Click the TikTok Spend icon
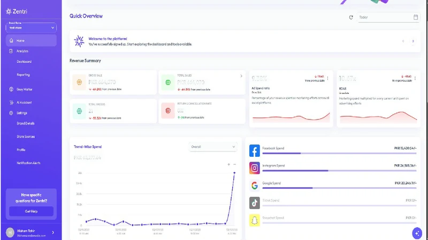428x240 pixels. tap(255, 203)
